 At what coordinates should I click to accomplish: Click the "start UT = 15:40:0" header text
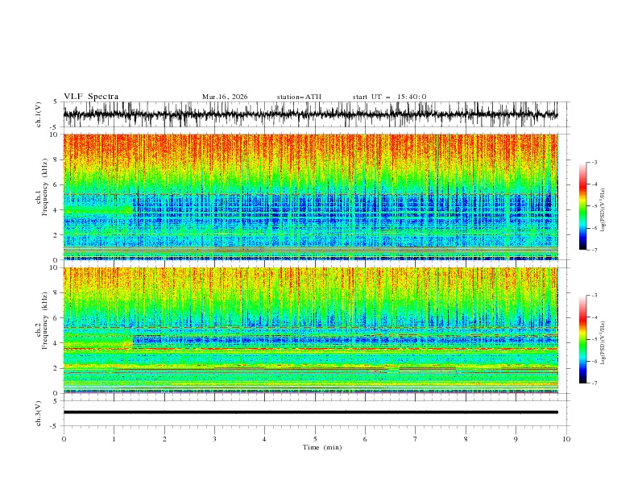(389, 97)
